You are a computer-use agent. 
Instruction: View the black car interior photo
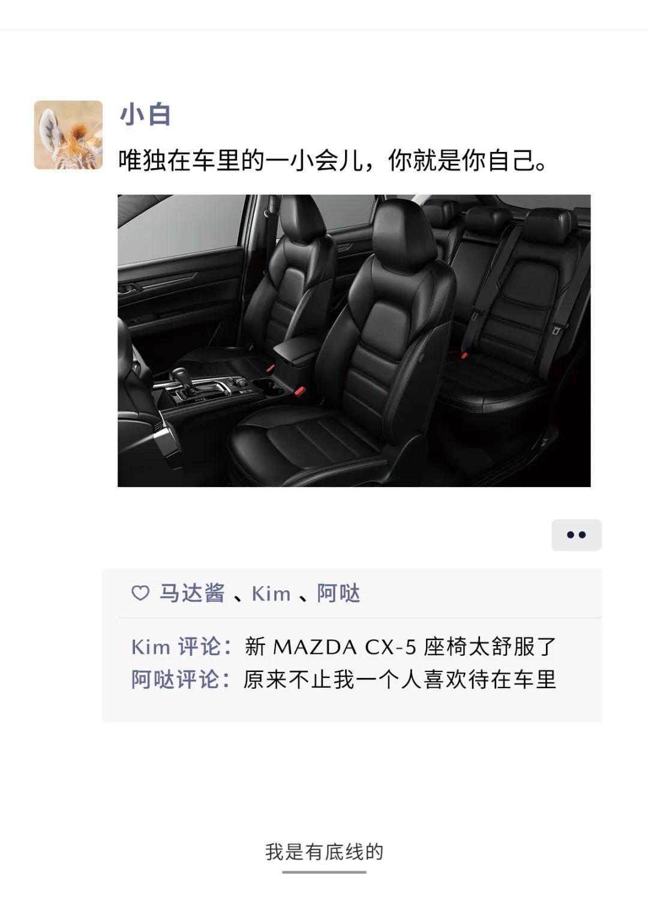354,341
